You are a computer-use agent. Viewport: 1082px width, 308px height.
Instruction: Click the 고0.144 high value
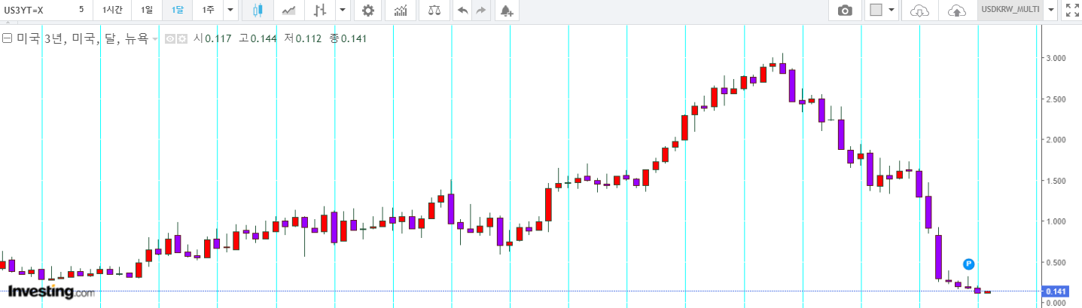258,38
